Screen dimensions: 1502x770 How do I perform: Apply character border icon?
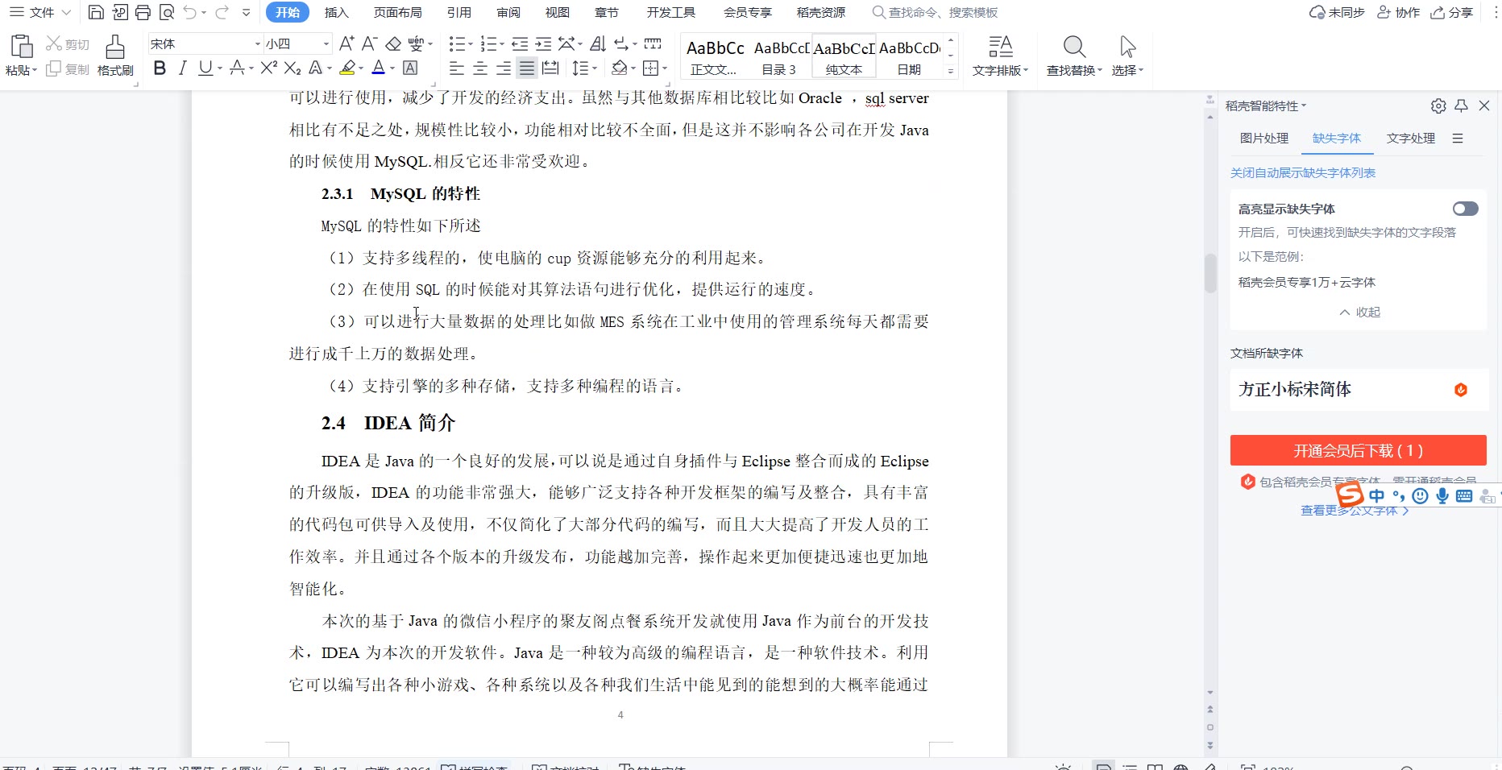[x=410, y=68]
